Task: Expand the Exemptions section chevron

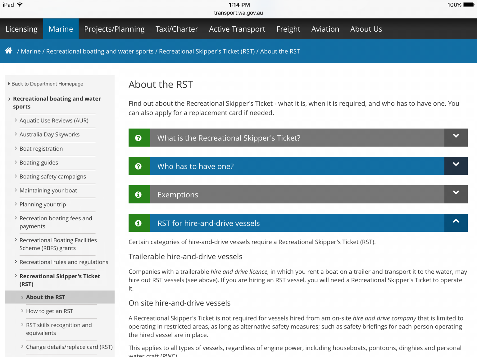Action: [456, 193]
